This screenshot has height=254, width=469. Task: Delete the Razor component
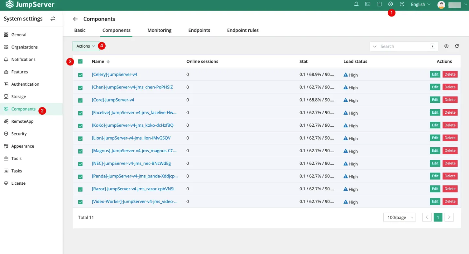[x=450, y=189]
